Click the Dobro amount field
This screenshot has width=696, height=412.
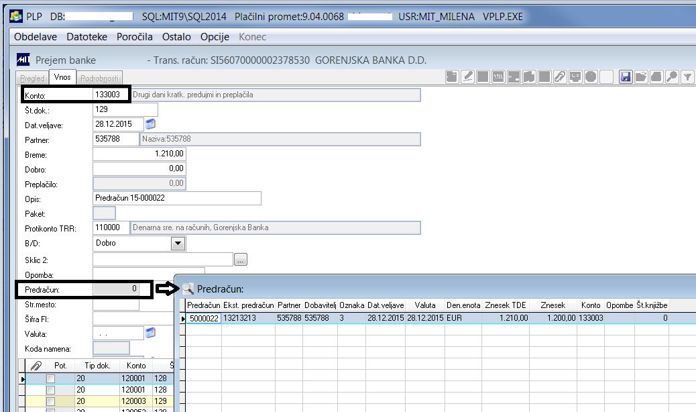139,168
